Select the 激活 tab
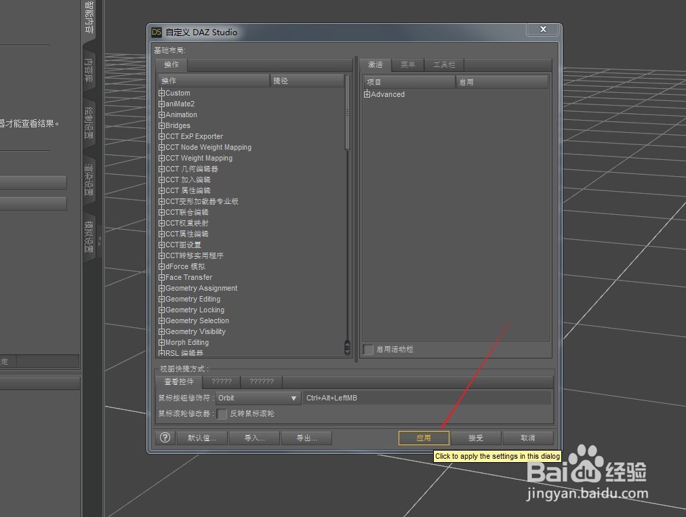This screenshot has width=686, height=517. click(x=376, y=65)
